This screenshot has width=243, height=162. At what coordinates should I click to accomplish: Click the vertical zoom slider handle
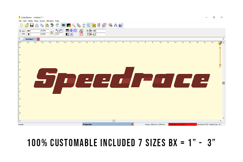[x=220, y=65]
